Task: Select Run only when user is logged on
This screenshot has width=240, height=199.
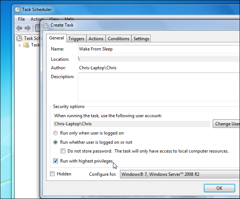Action: pyautogui.click(x=55, y=133)
